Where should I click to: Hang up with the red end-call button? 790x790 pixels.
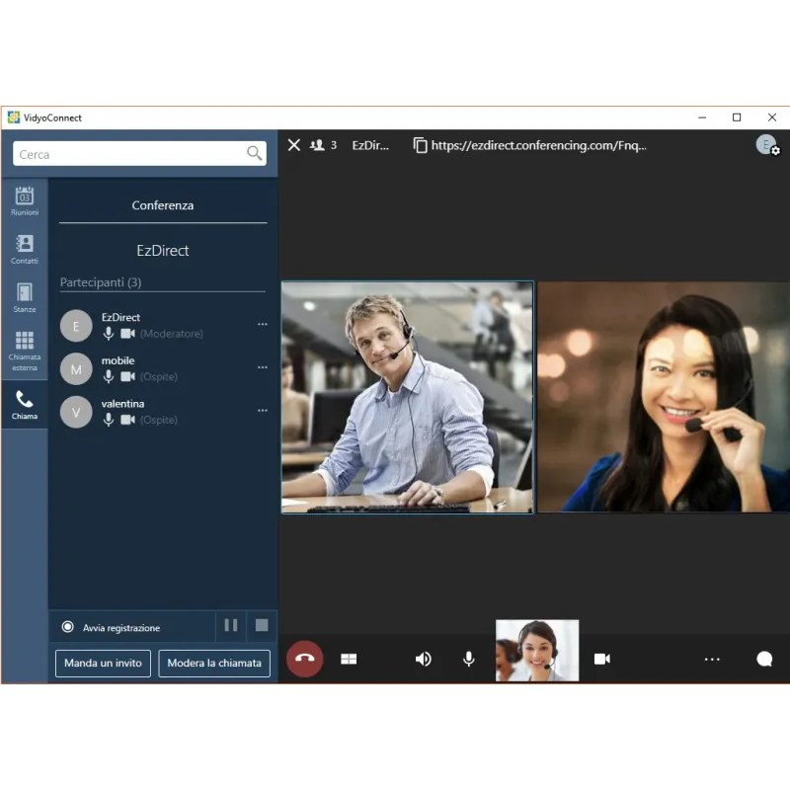coord(305,659)
